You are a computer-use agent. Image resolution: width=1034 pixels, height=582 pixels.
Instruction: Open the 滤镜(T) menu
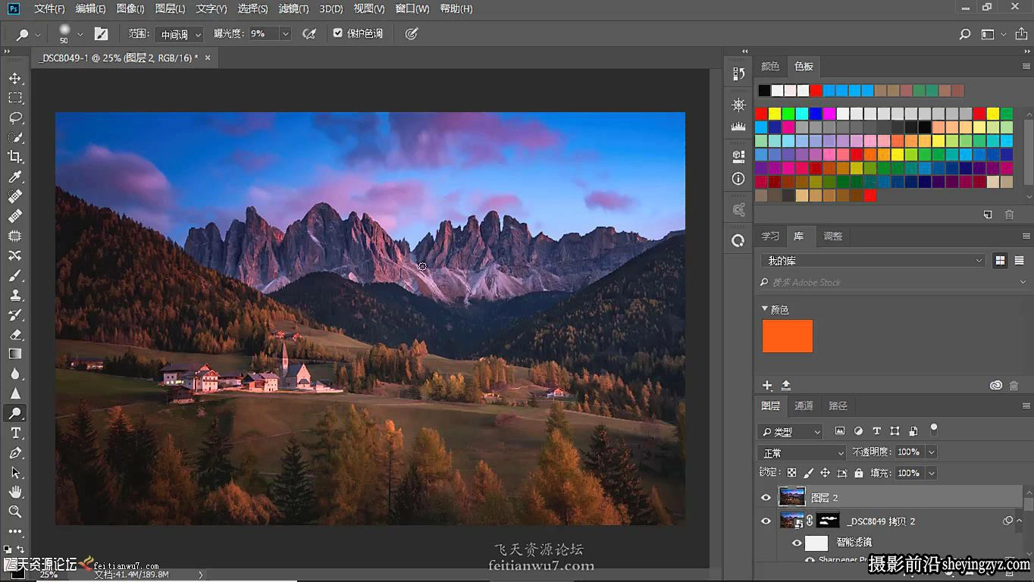(293, 9)
